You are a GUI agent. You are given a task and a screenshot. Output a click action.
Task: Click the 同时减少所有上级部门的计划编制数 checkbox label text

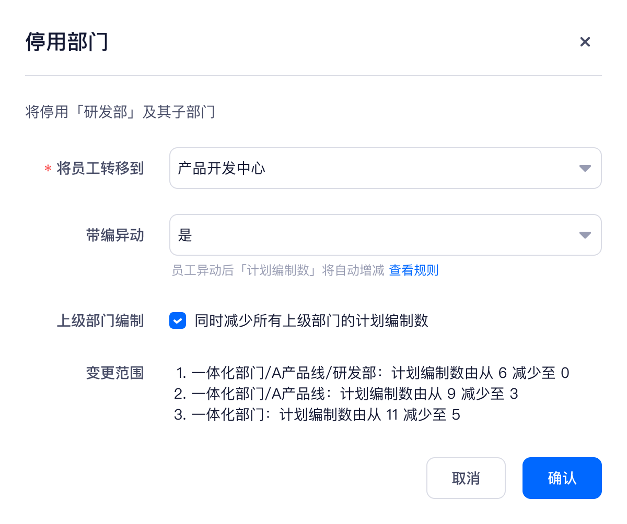point(311,320)
